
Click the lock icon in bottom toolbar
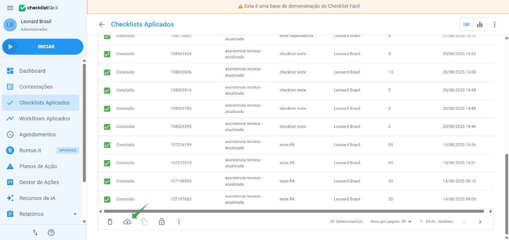[x=162, y=222]
